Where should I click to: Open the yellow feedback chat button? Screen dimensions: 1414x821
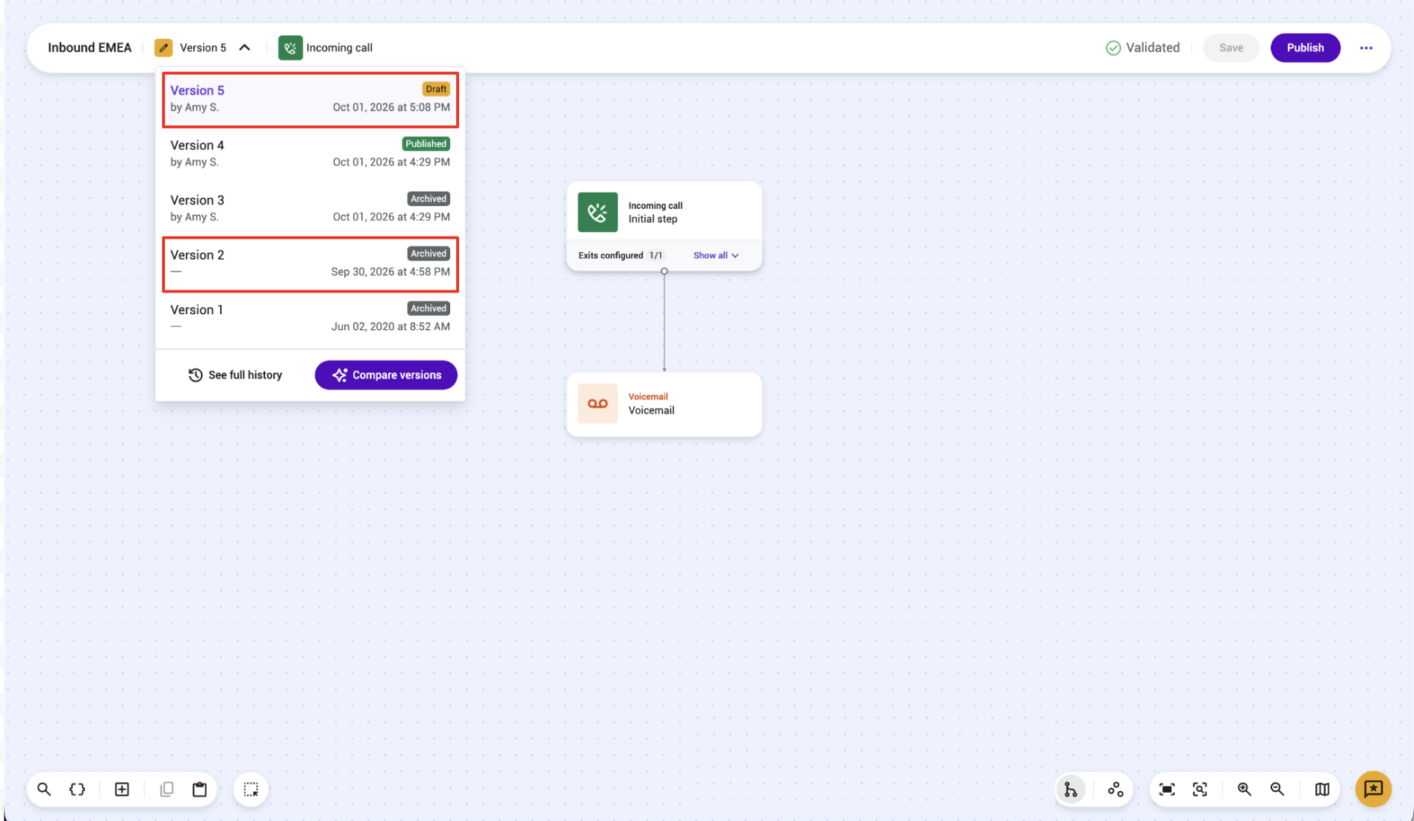click(1373, 789)
